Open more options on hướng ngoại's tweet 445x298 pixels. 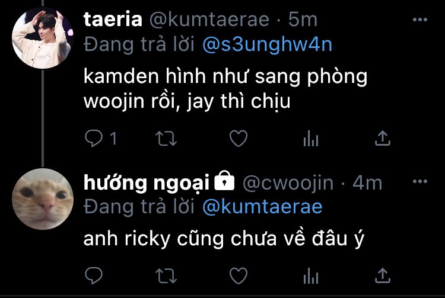pos(420,181)
